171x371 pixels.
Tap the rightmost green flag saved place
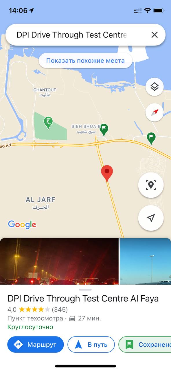click(x=151, y=138)
